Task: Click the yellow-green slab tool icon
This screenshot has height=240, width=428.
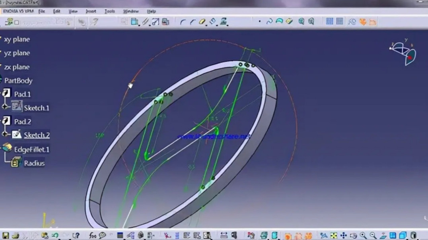Action: [289, 21]
